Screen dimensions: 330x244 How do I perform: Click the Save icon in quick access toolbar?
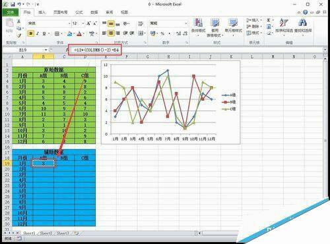[x=13, y=4]
